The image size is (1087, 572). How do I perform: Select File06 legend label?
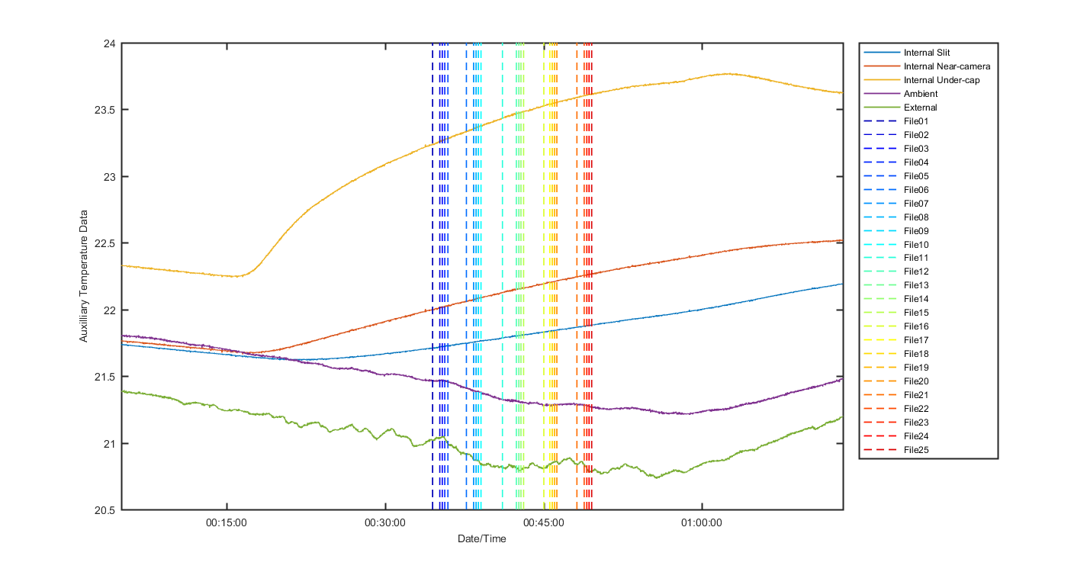pos(916,190)
